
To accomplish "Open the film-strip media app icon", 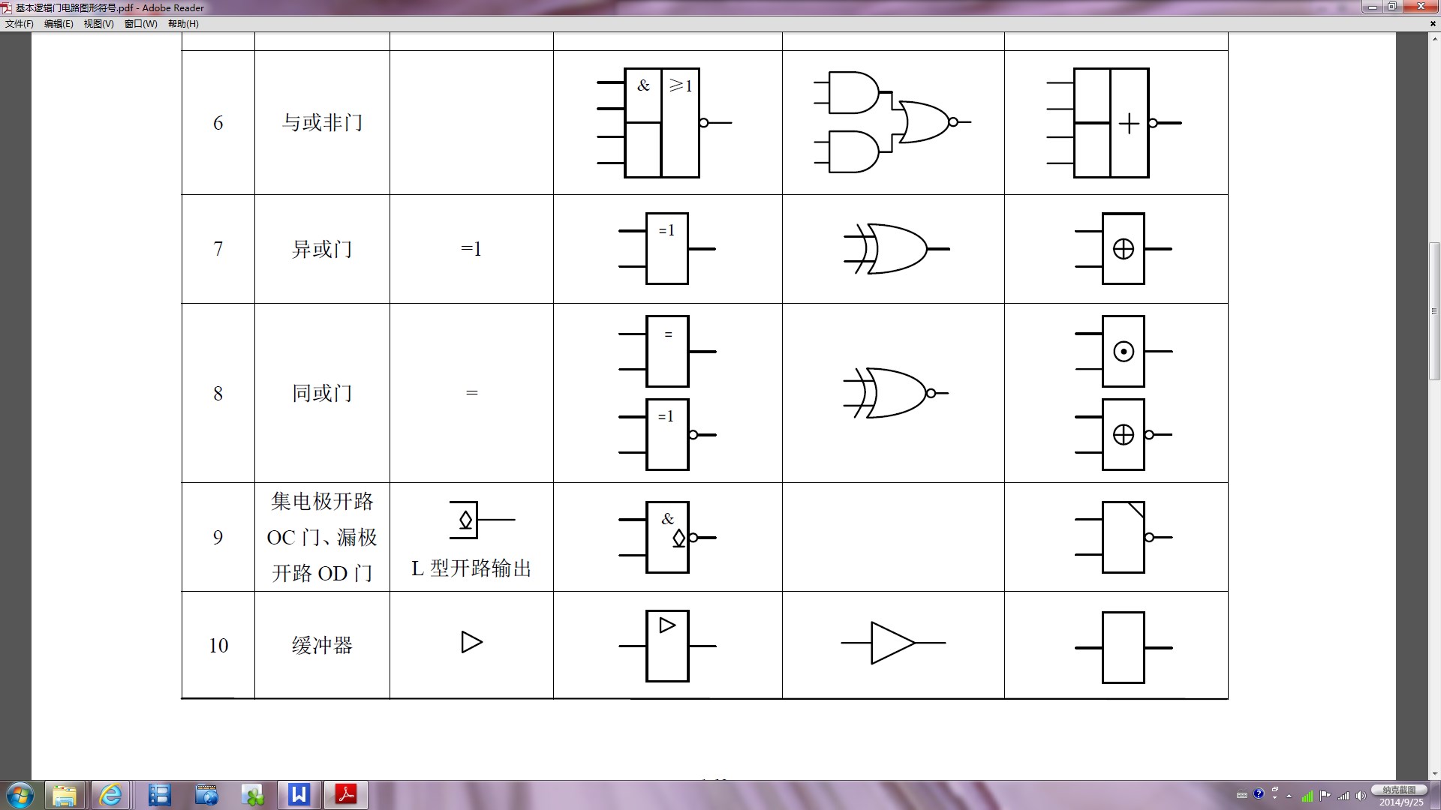I will [159, 795].
